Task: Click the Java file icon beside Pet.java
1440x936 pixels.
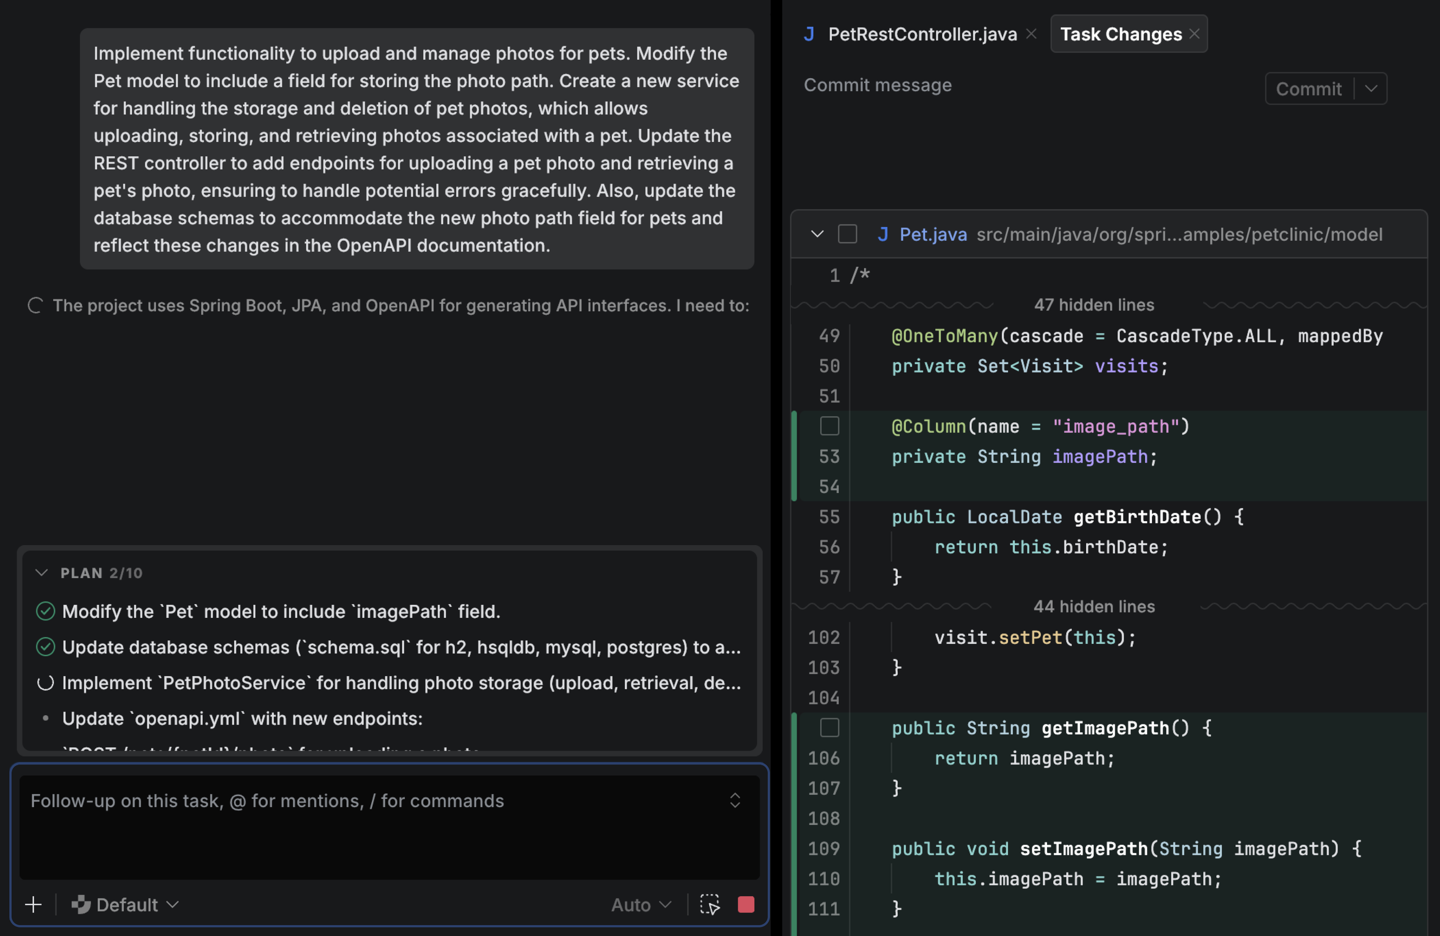Action: [x=883, y=234]
